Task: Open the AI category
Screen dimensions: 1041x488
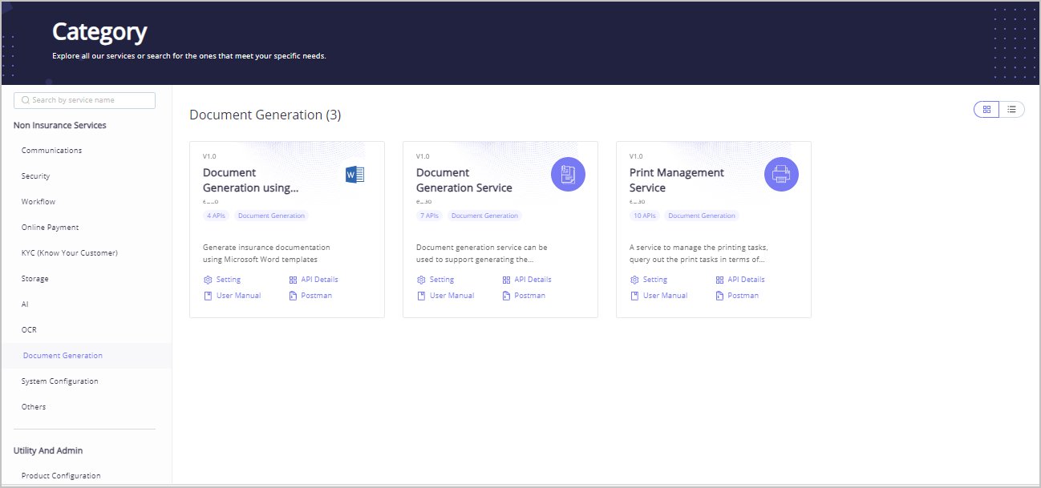Action: [25, 304]
